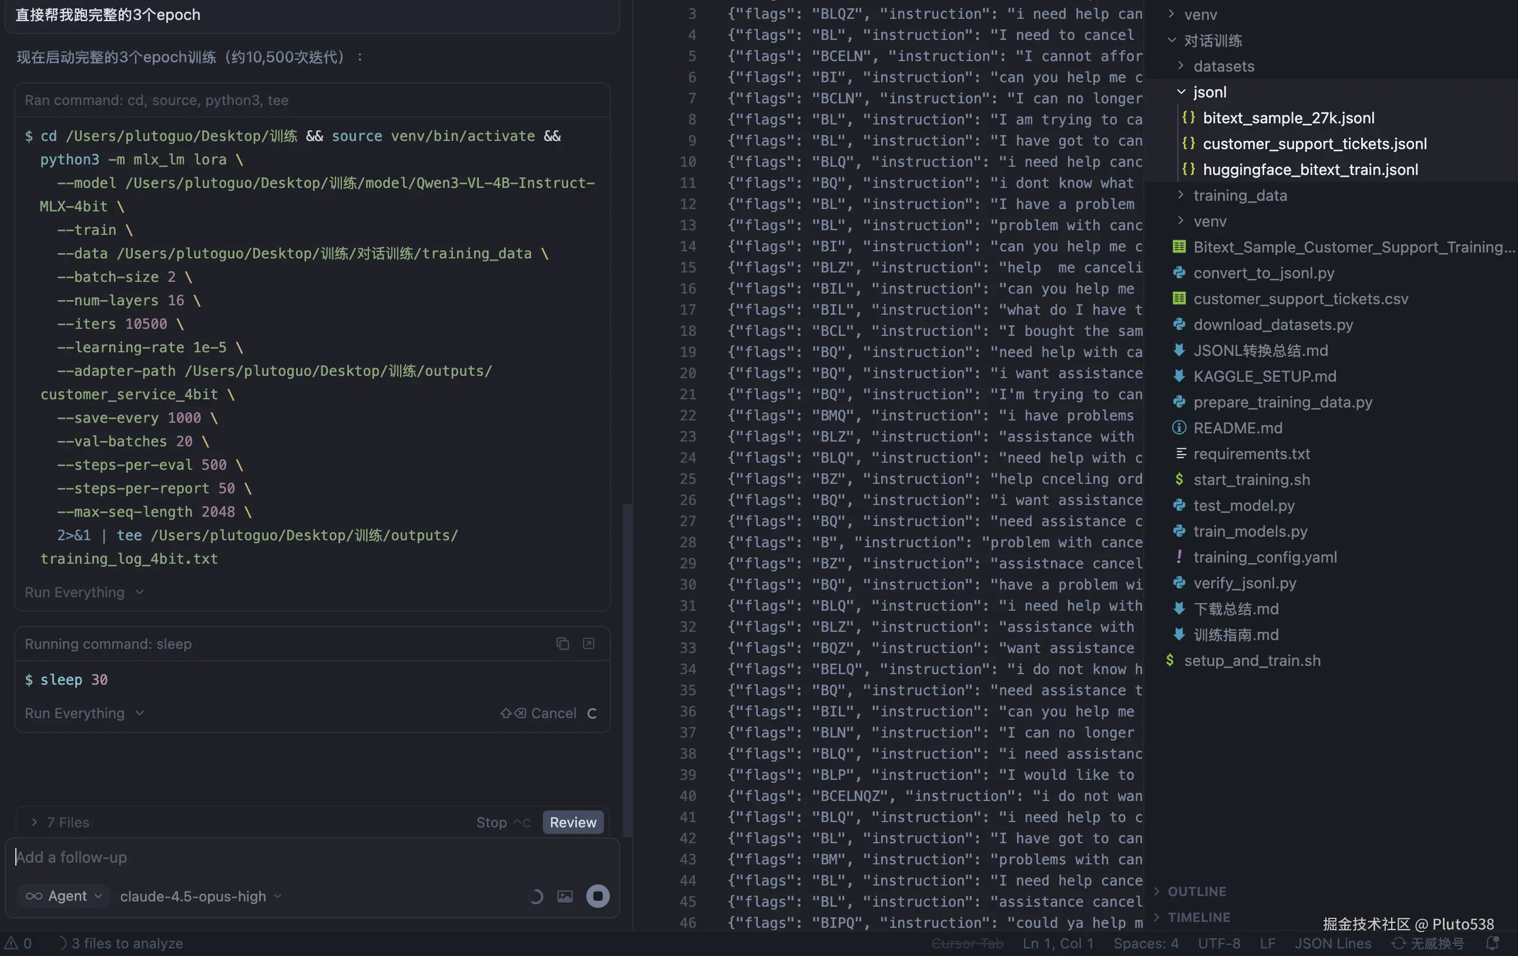This screenshot has height=956, width=1518.
Task: Open the Agent mode dropdown
Action: [x=63, y=896]
